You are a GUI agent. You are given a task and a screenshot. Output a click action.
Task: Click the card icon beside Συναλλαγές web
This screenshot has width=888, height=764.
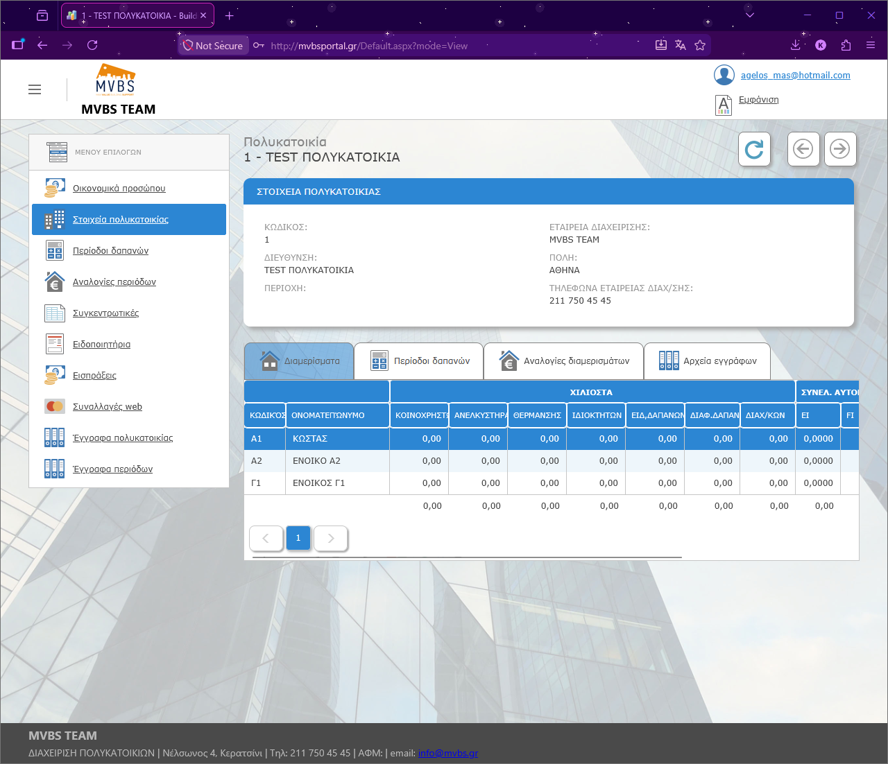55,406
